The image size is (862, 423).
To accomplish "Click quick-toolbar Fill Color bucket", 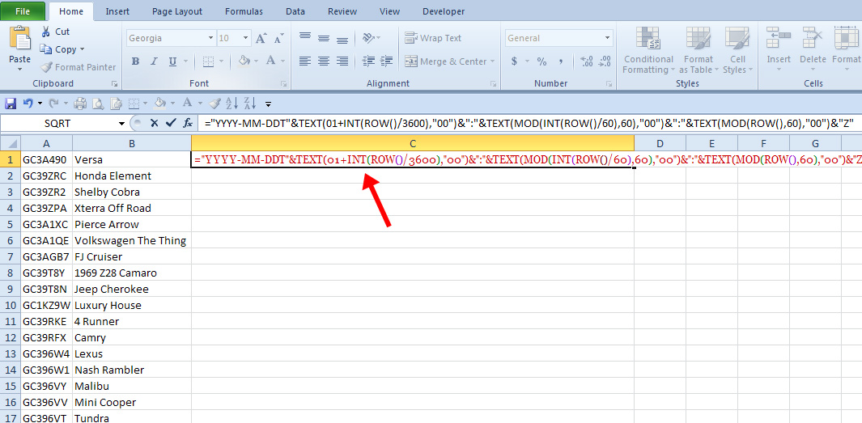I will click(159, 103).
